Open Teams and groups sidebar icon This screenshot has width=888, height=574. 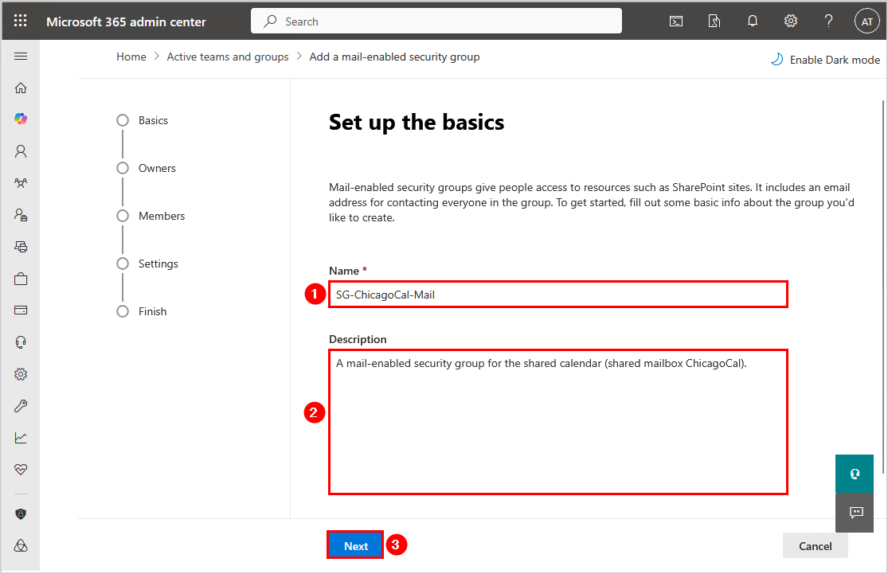21,182
